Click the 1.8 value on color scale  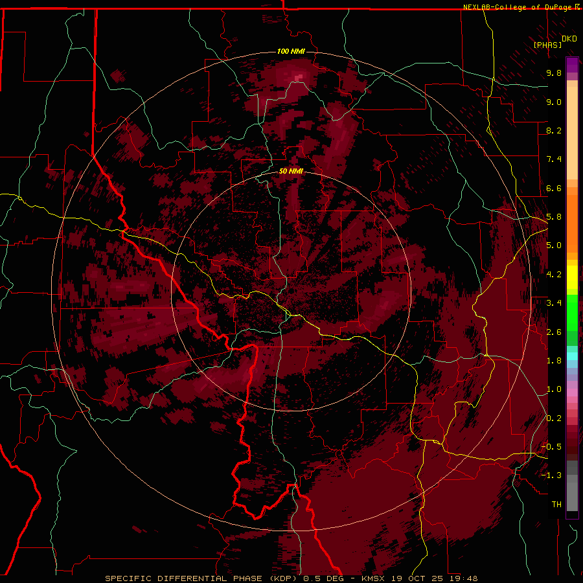click(554, 361)
